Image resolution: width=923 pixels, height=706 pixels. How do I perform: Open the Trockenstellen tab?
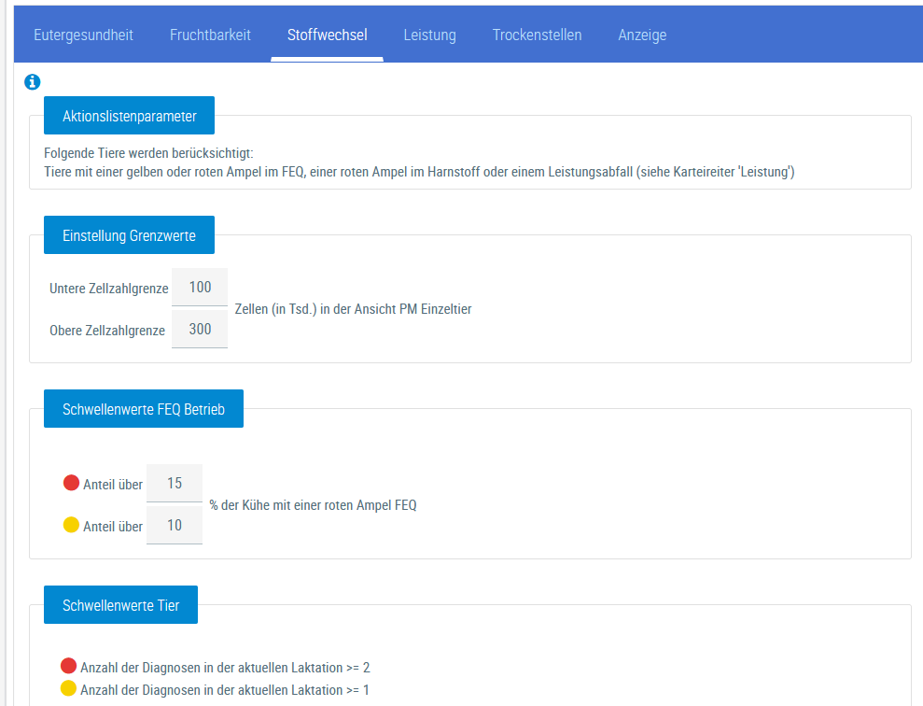(537, 35)
